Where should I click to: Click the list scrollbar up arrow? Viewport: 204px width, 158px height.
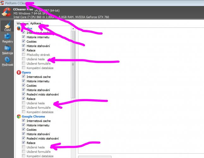(x=73, y=29)
